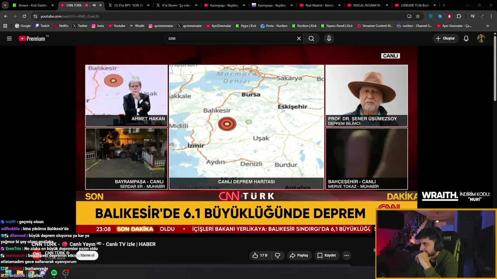Reload the current YouTube page

(x=24, y=16)
